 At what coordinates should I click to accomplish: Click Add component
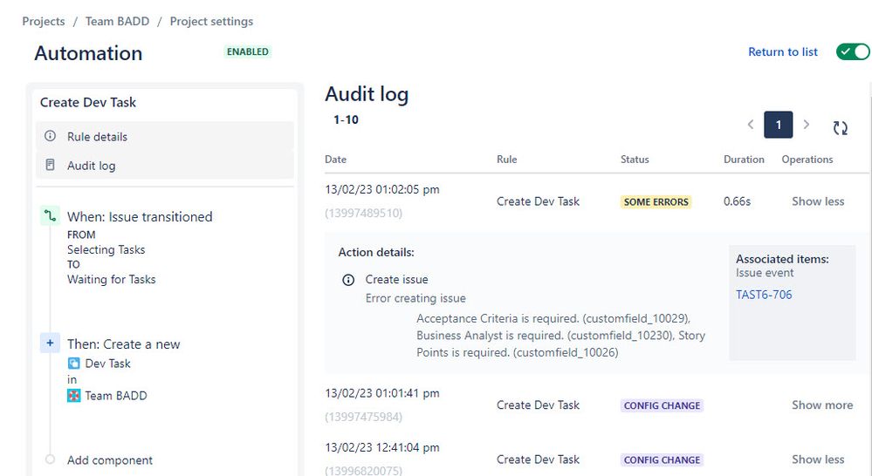(110, 460)
